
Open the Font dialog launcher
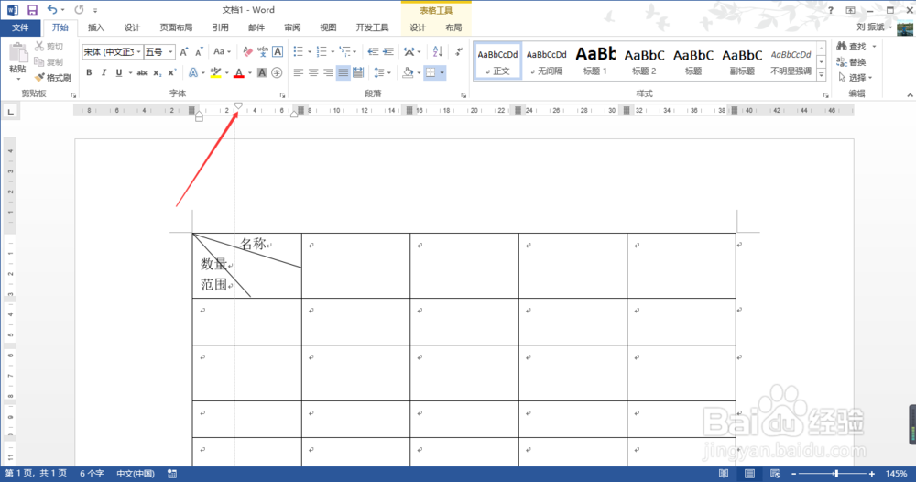[x=282, y=94]
